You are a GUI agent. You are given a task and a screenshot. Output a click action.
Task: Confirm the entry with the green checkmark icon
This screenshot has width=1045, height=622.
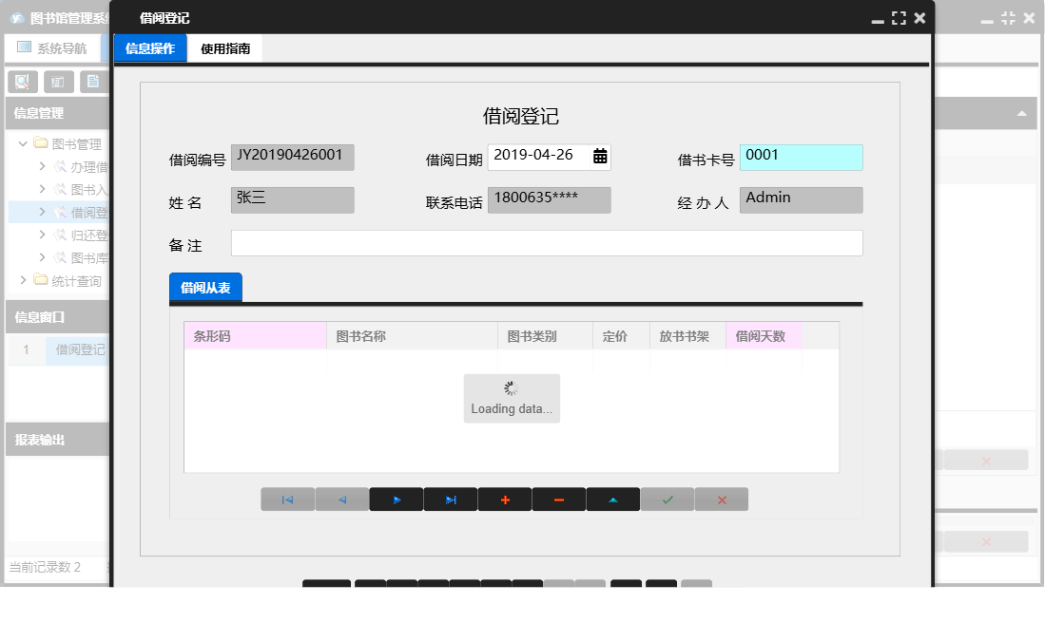pyautogui.click(x=667, y=499)
